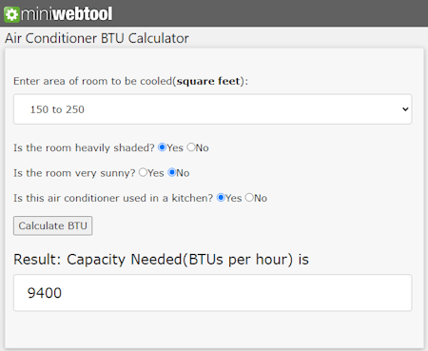Click the '150 to 250' selected value
Image resolution: width=428 pixels, height=351 pixels.
(57, 109)
